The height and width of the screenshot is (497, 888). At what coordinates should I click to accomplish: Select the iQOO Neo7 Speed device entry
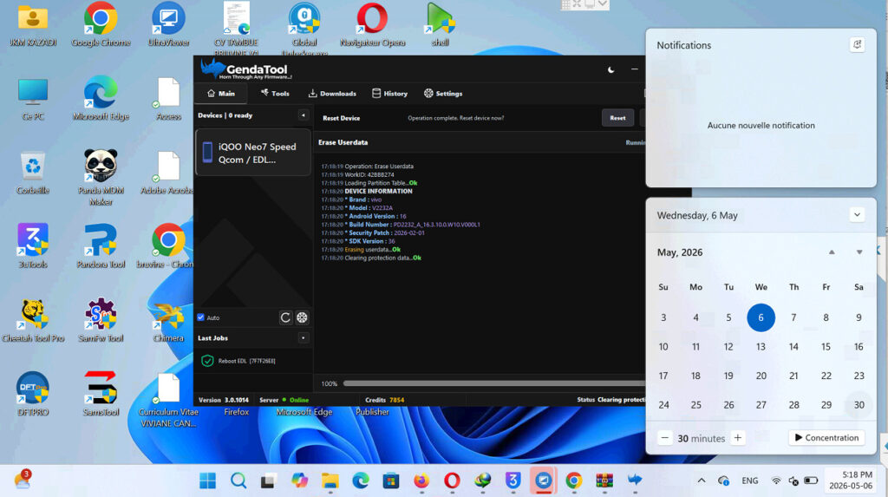(253, 153)
